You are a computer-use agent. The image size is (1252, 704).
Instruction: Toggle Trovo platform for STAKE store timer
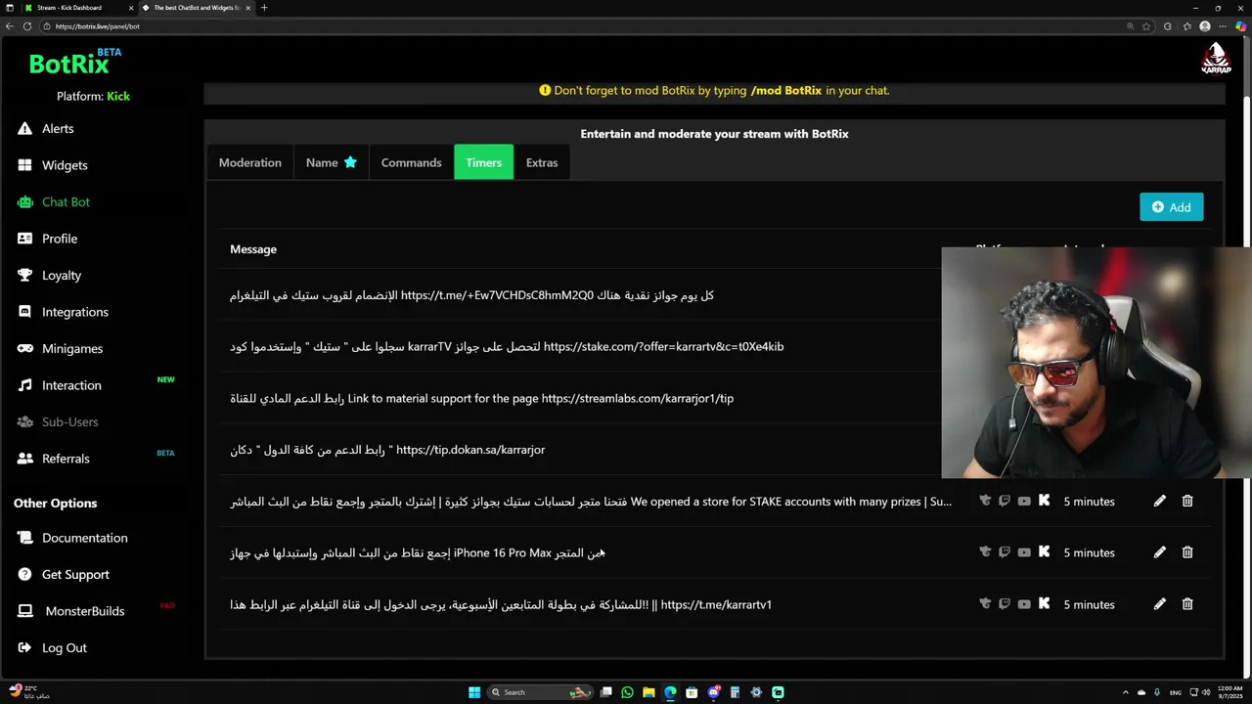985,501
